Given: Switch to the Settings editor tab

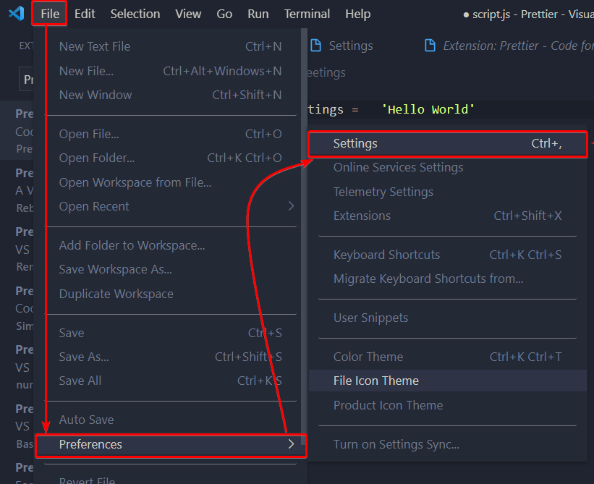Looking at the screenshot, I should pos(350,46).
